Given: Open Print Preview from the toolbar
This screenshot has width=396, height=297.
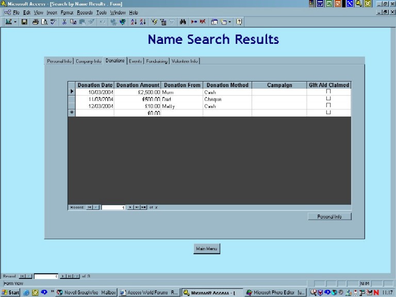Looking at the screenshot, I should pos(44,22).
